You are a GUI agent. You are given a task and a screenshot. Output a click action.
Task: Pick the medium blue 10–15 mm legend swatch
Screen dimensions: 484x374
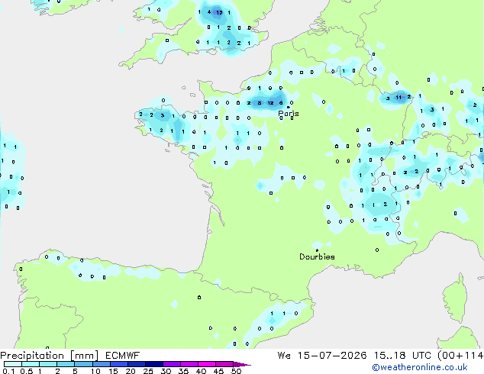tap(102, 364)
